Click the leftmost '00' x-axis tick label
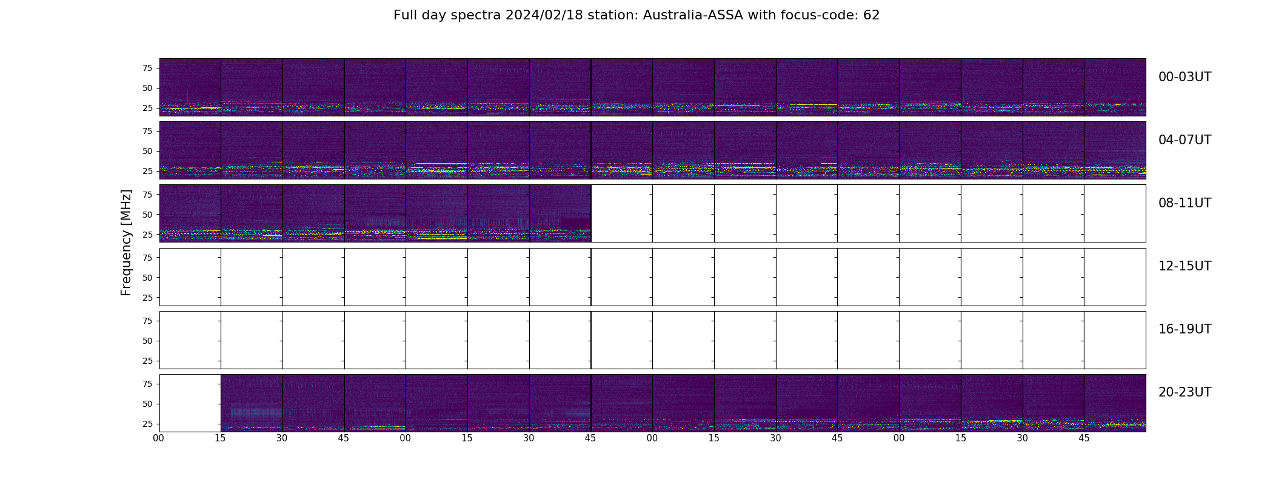Screen dimensions: 1273x485 click(159, 438)
